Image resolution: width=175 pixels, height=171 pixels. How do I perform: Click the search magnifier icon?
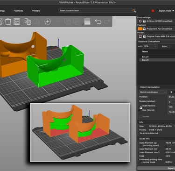[134, 11]
